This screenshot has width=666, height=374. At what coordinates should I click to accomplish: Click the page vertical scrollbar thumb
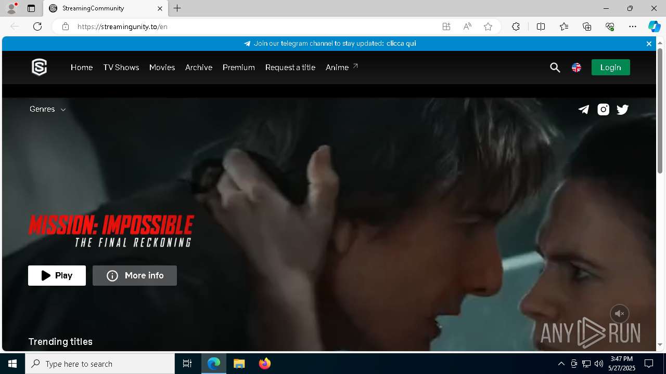pos(660,110)
